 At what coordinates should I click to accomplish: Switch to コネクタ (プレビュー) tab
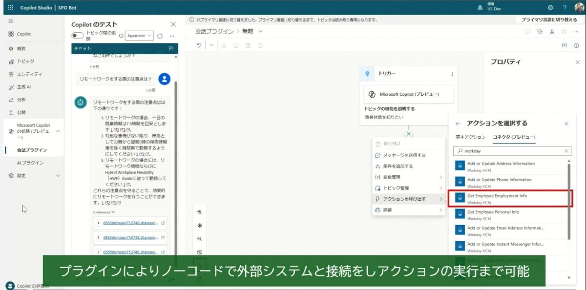[514, 137]
